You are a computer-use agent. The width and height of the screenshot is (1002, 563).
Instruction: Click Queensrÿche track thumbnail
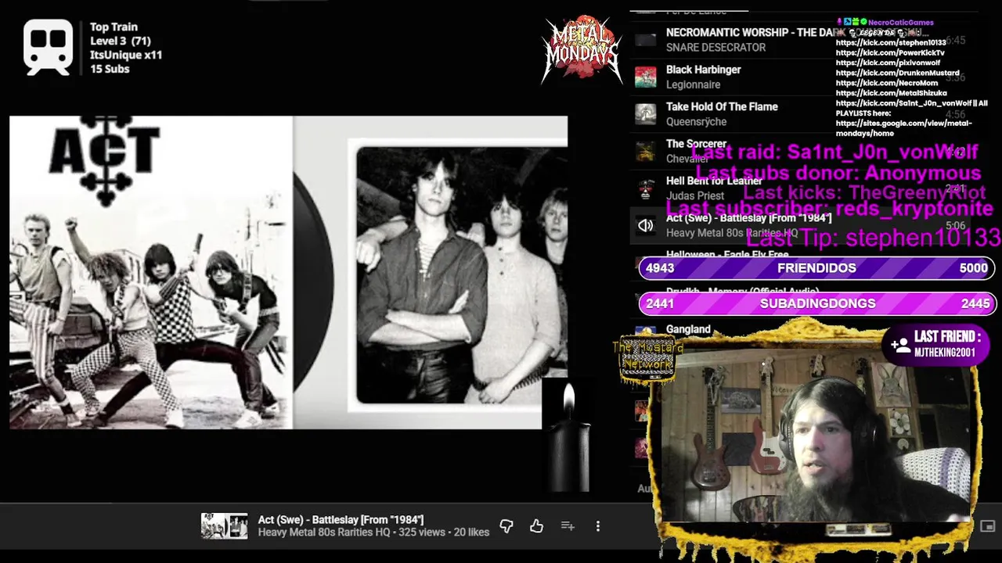[646, 114]
